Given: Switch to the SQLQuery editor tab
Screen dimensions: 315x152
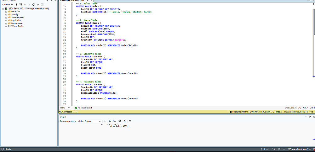Looking at the screenshot, I should [x=72, y=1].
